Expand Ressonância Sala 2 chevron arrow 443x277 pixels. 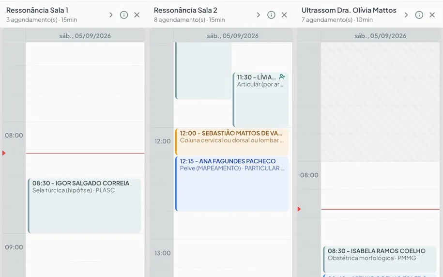click(258, 15)
